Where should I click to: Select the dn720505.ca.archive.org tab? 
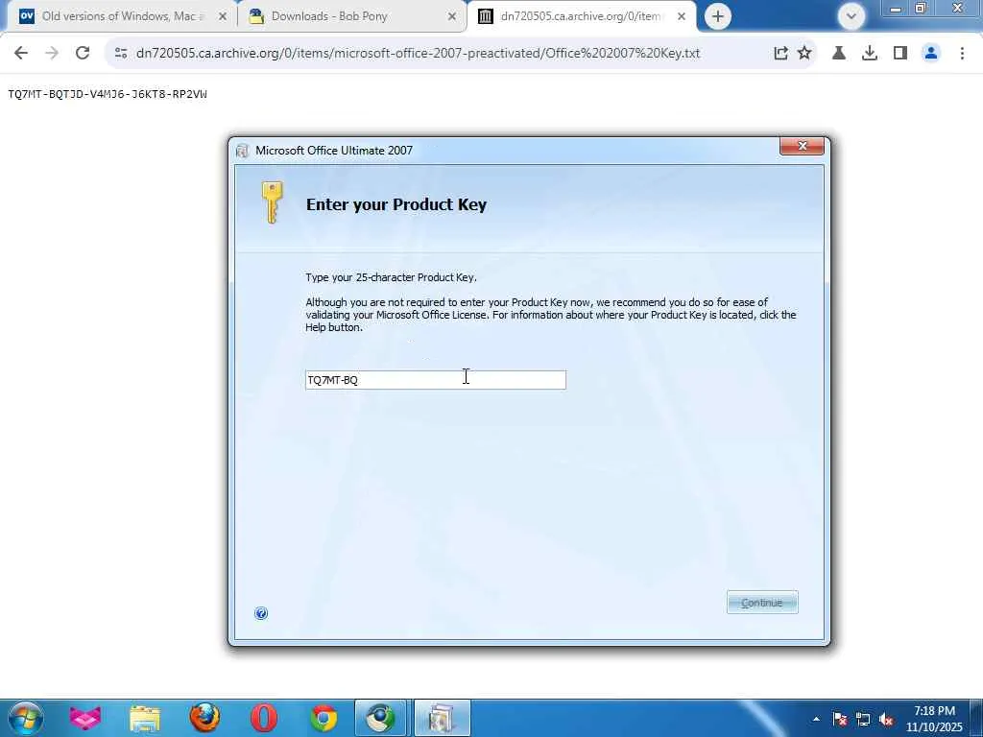[x=580, y=16]
